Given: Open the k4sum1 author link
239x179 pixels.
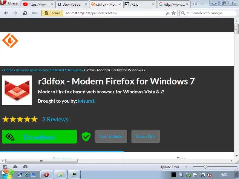Looking at the screenshot, I should coord(86,101).
